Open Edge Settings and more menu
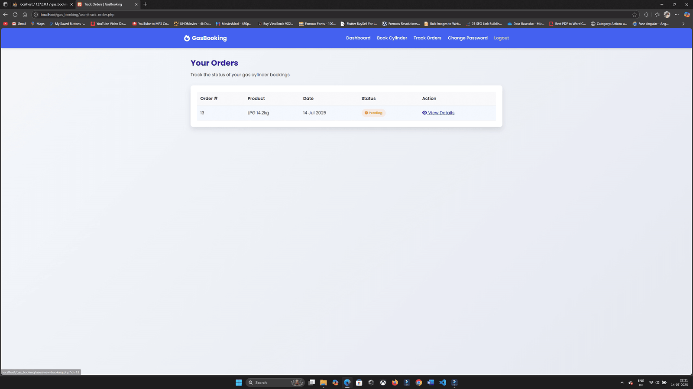The image size is (693, 389). (677, 15)
